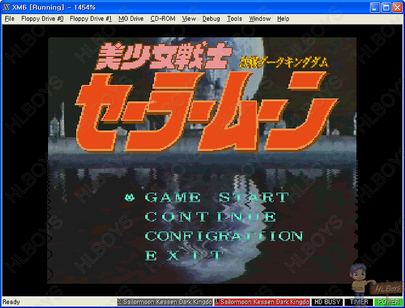The height and width of the screenshot is (308, 405).
Task: Click the red floppy drive 1 status entry
Action: [x=262, y=302]
